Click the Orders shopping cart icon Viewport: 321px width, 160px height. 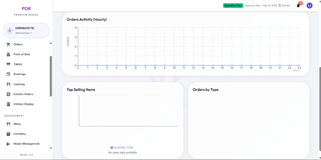[8, 45]
